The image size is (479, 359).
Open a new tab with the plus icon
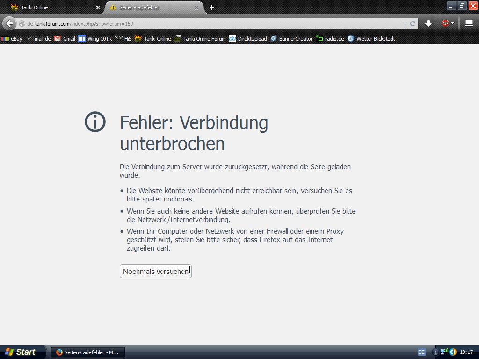click(212, 7)
